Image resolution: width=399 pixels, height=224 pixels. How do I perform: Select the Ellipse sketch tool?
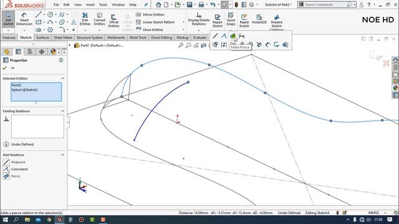point(62,22)
